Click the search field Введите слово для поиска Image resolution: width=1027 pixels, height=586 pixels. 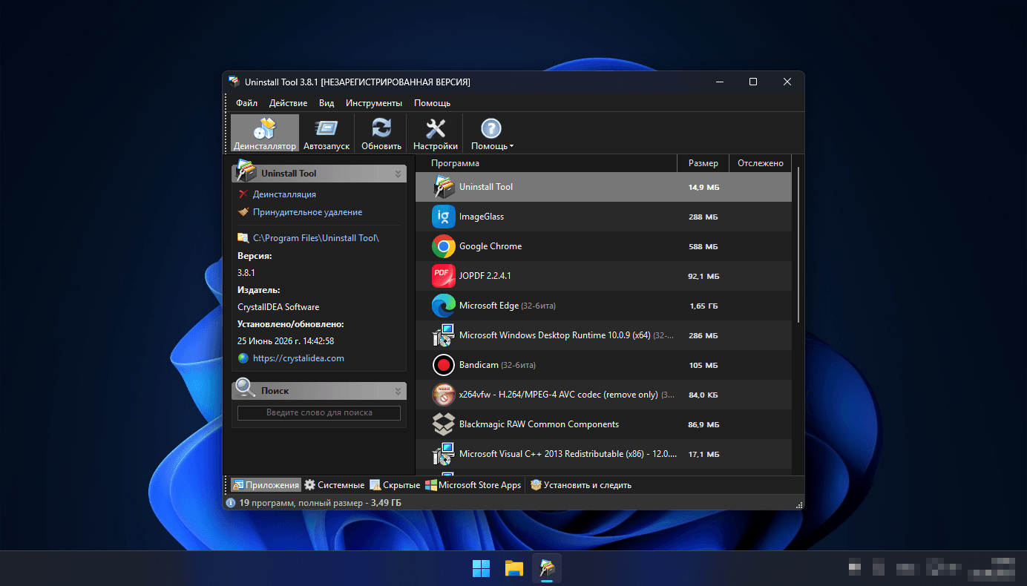coord(319,413)
